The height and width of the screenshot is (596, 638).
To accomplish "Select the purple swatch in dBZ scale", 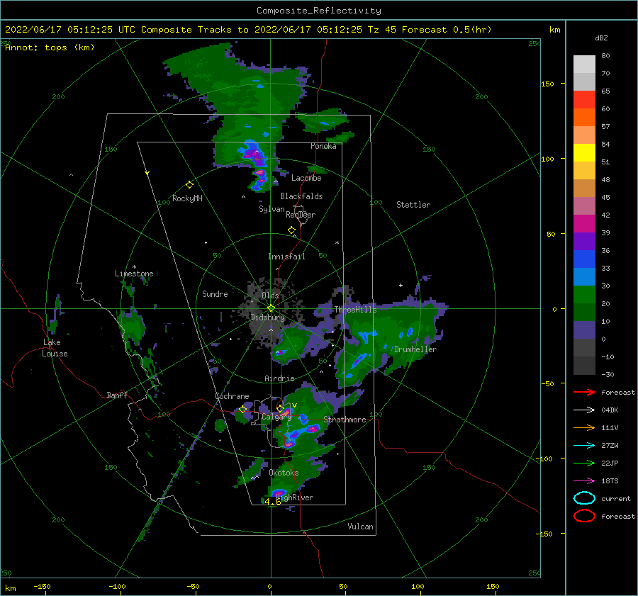I will click(x=584, y=241).
